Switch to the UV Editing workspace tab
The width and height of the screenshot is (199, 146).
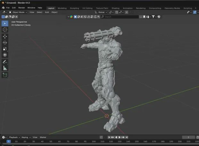click(x=87, y=8)
